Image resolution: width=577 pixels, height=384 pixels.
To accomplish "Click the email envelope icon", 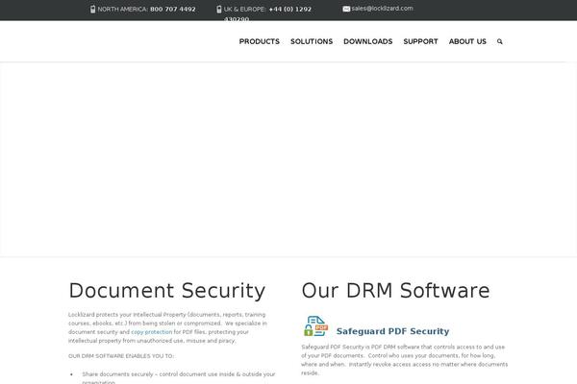I will pos(346,9).
